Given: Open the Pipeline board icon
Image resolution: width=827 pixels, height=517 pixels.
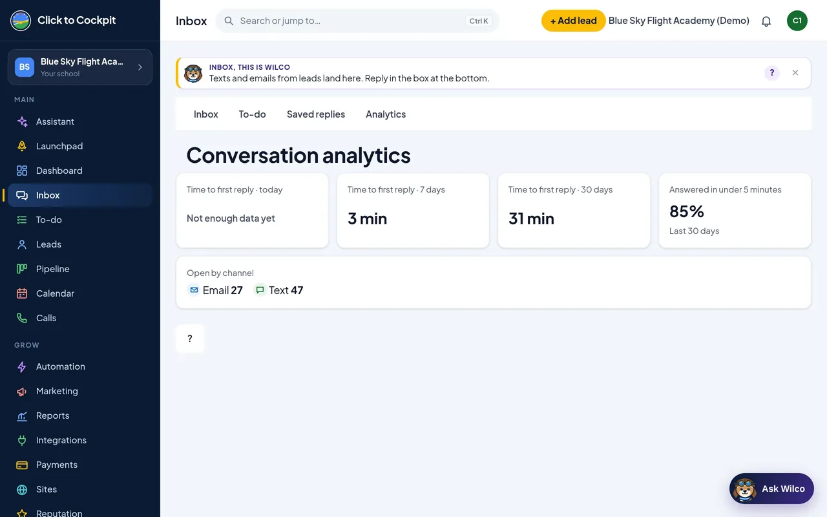Looking at the screenshot, I should [x=22, y=269].
